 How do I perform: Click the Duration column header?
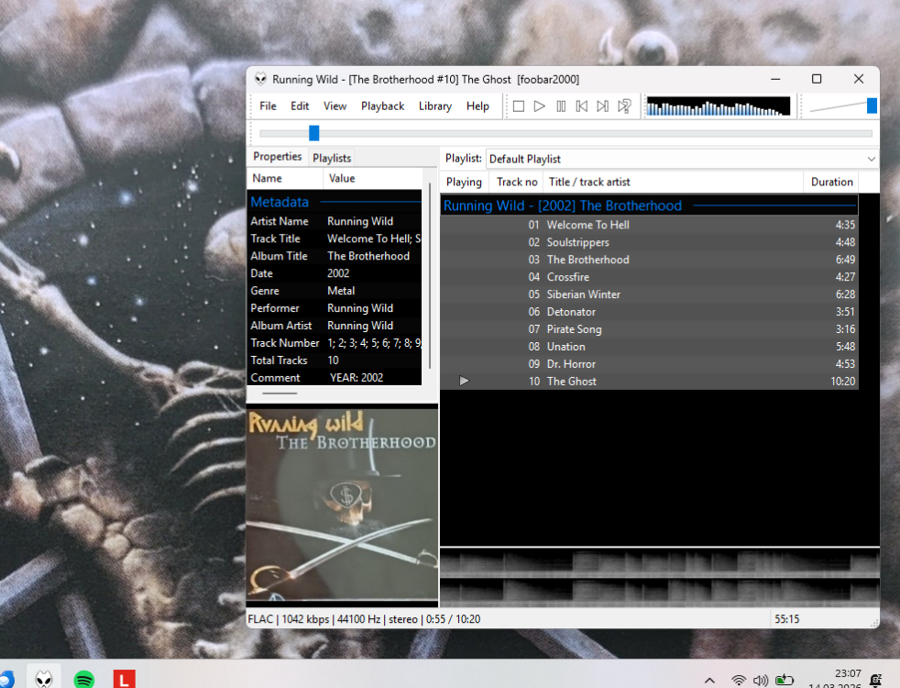click(x=831, y=182)
